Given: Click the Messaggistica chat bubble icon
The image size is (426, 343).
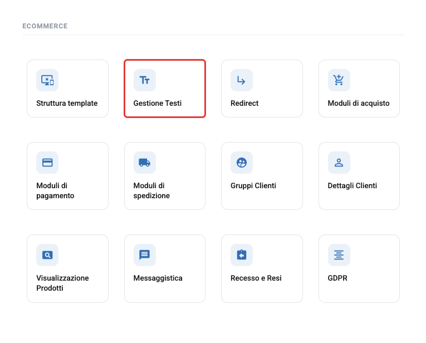Looking at the screenshot, I should 145,254.
